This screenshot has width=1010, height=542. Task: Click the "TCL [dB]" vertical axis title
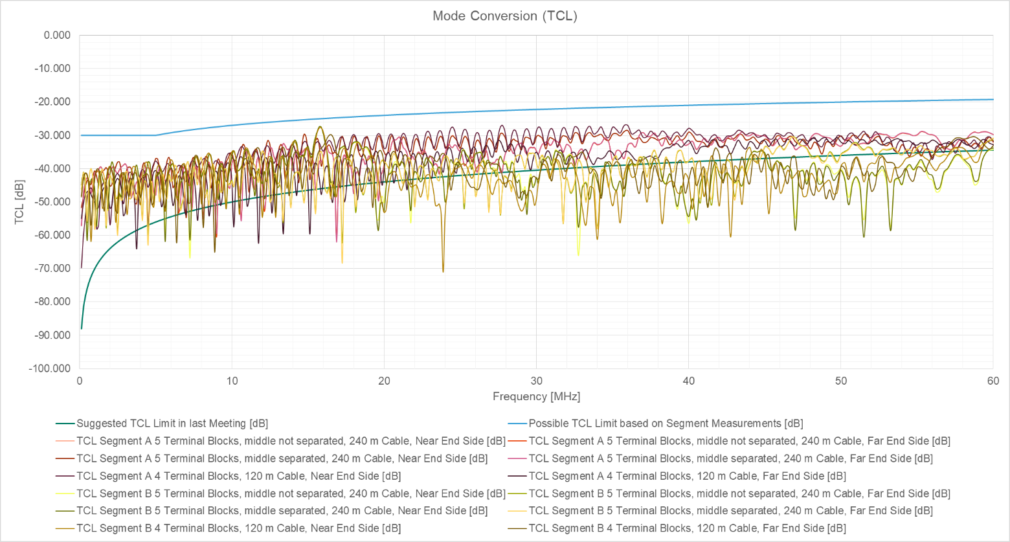tap(19, 202)
